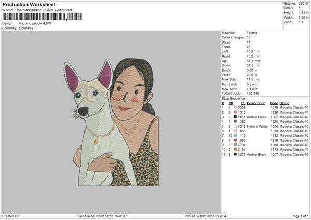Click the 'EndY:' label
Screen dimensions: 311x220
227,75
